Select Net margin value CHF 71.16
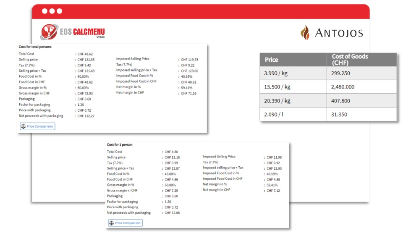 point(189,94)
